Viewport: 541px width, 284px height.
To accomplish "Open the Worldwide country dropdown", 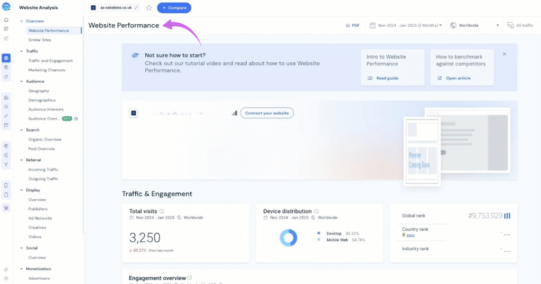I will click(475, 25).
